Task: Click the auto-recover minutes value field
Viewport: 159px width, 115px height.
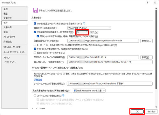Action: pyautogui.click(x=81, y=32)
